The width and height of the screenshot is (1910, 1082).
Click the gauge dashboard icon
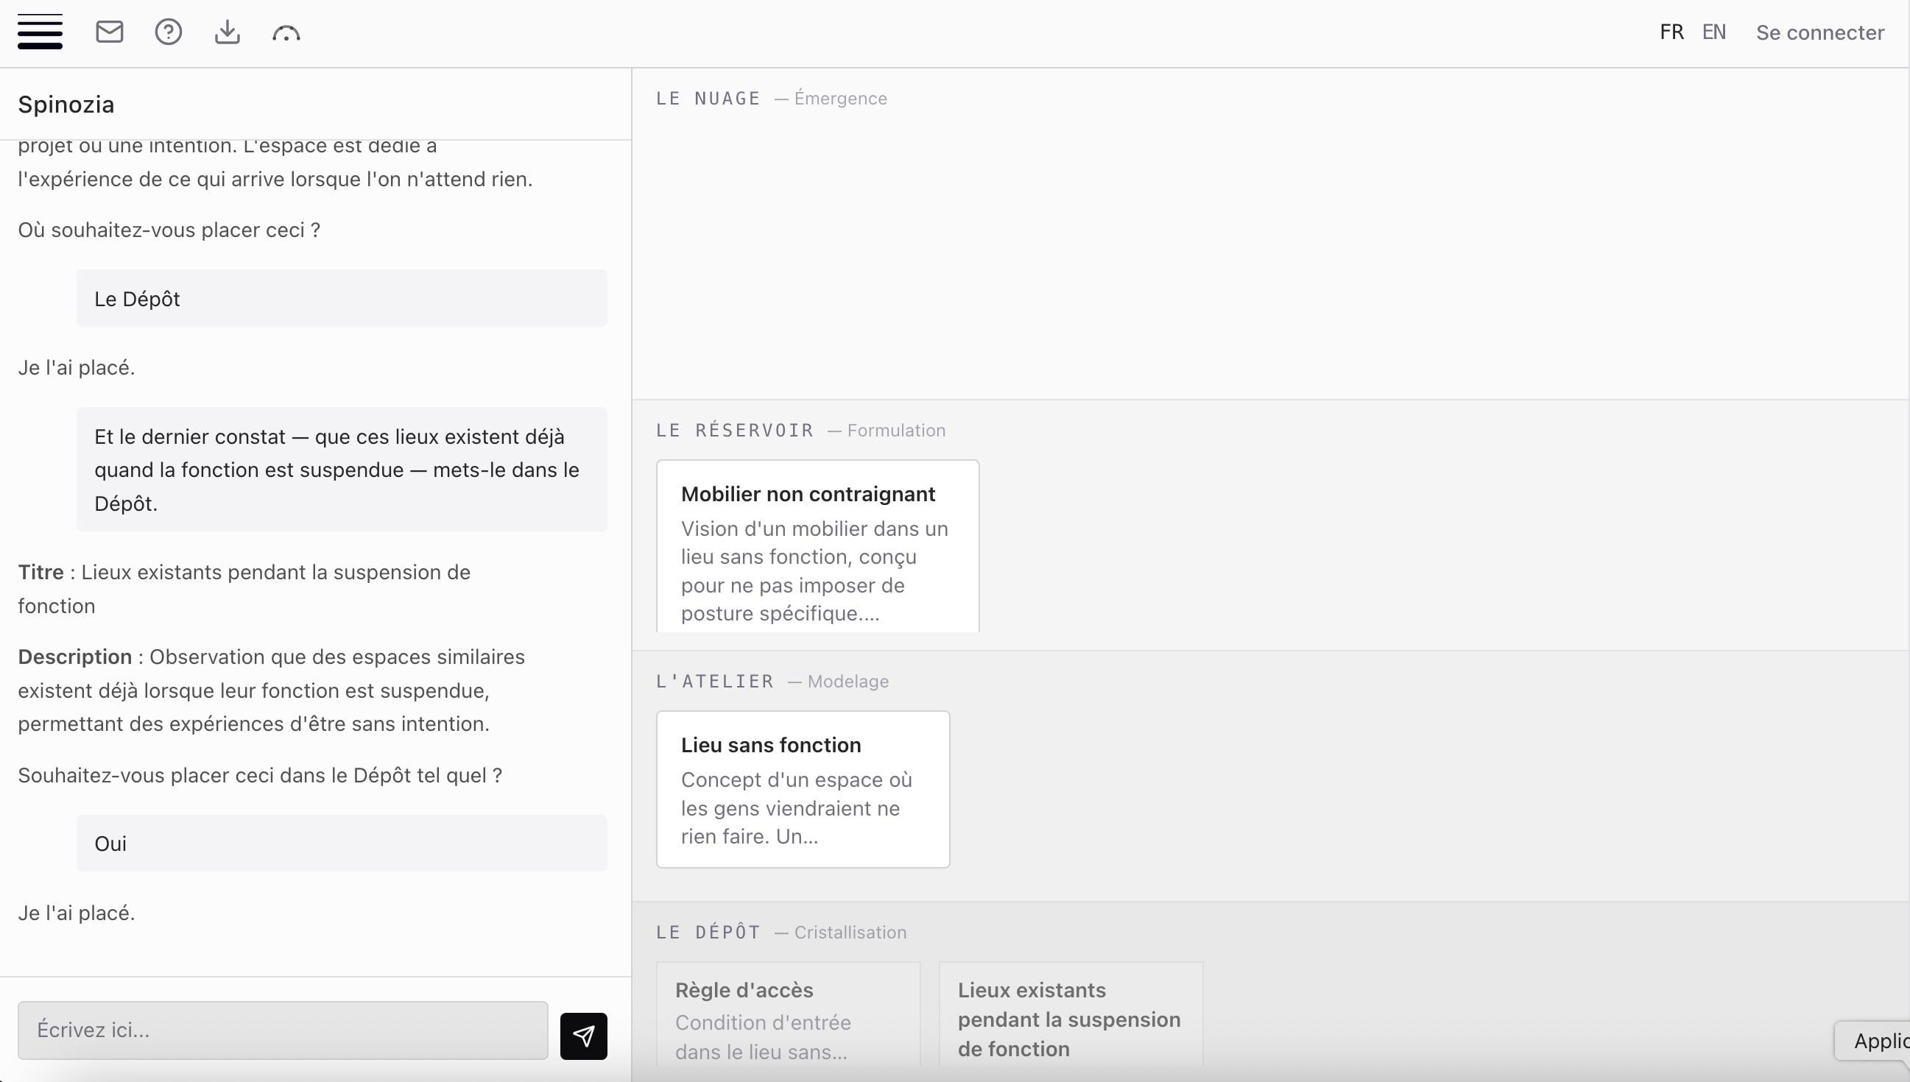pos(286,32)
